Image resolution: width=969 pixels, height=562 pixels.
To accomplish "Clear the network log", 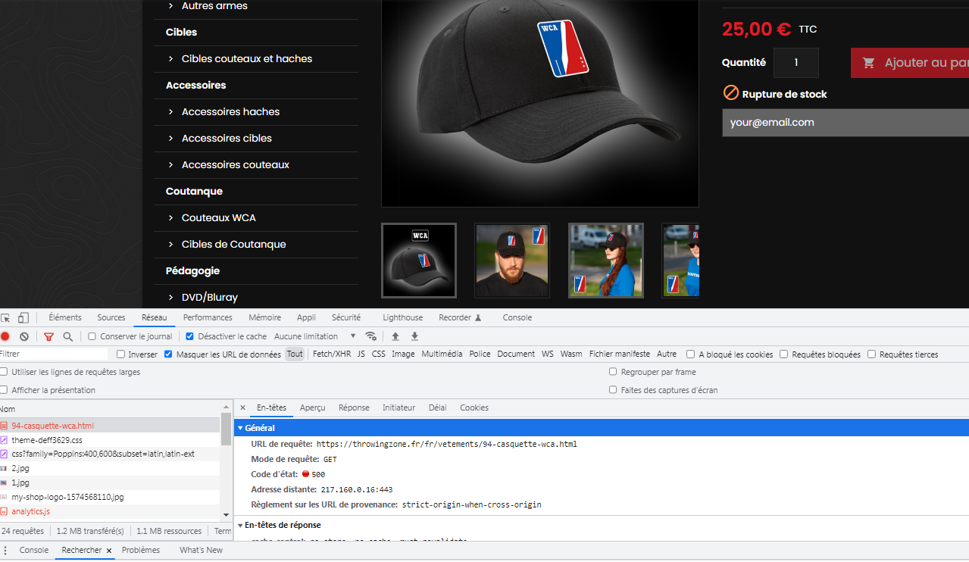I will (x=24, y=336).
